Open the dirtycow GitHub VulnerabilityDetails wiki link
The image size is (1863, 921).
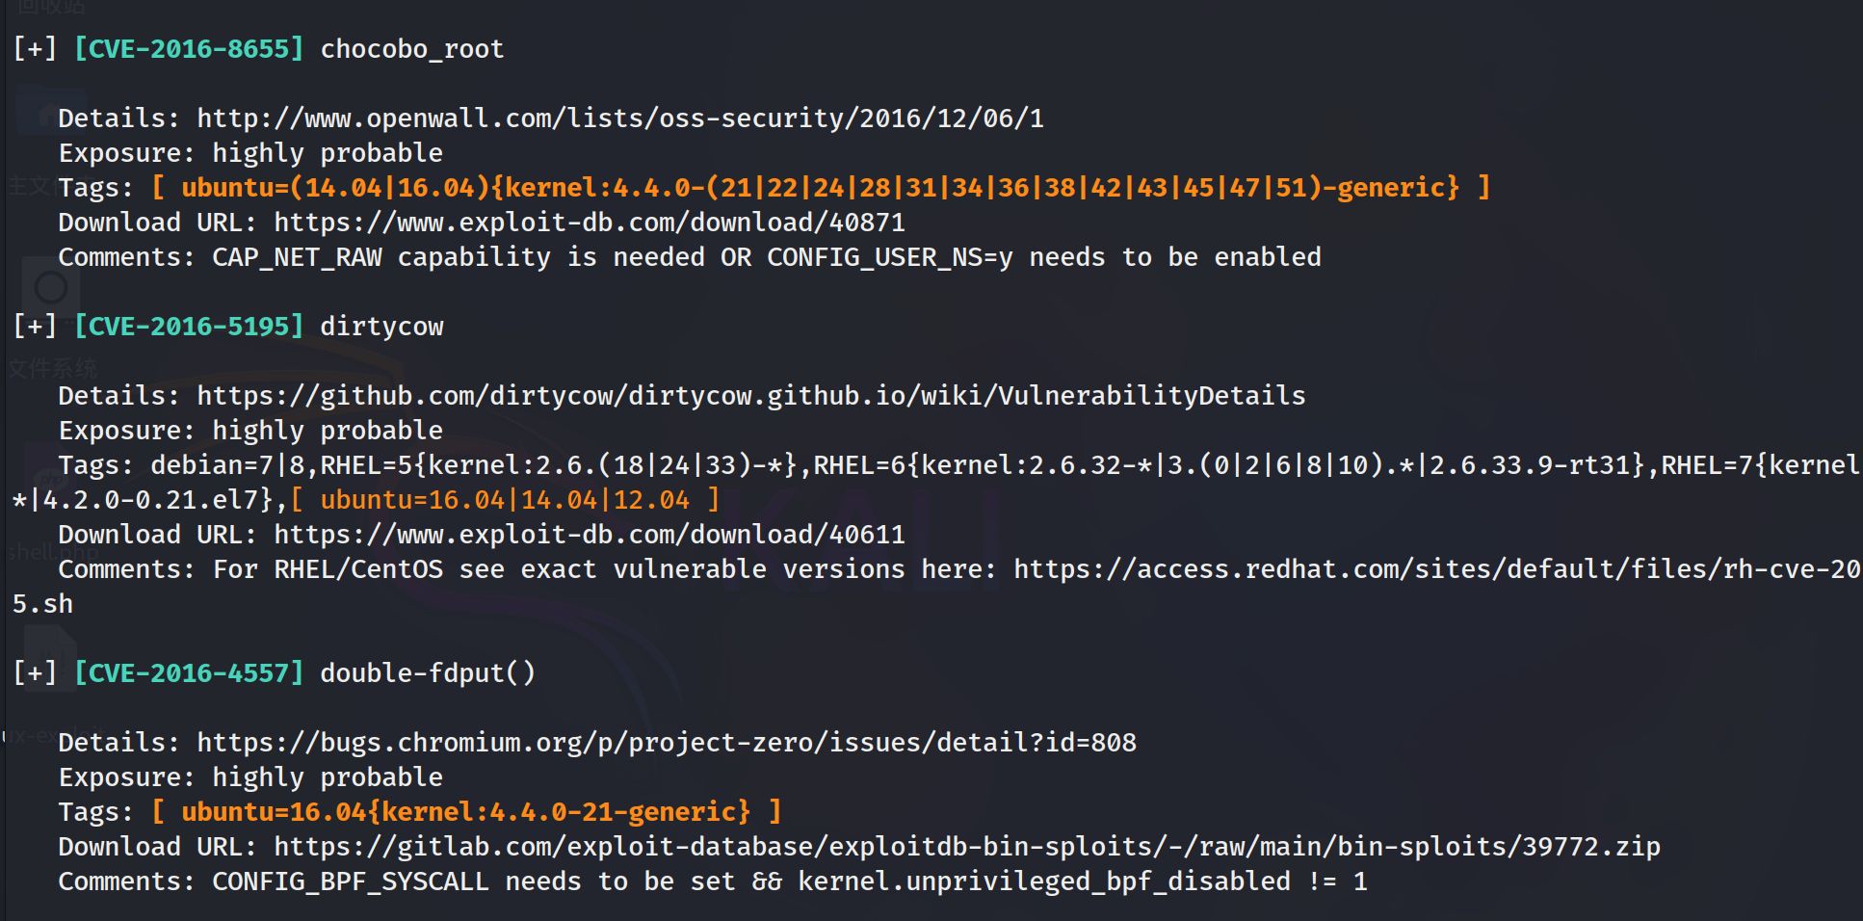(x=751, y=396)
